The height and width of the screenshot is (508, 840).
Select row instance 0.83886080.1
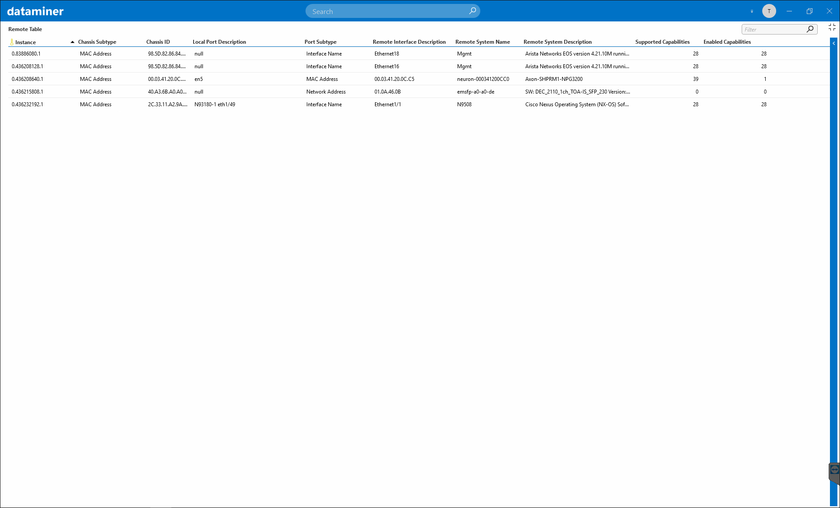(x=419, y=54)
